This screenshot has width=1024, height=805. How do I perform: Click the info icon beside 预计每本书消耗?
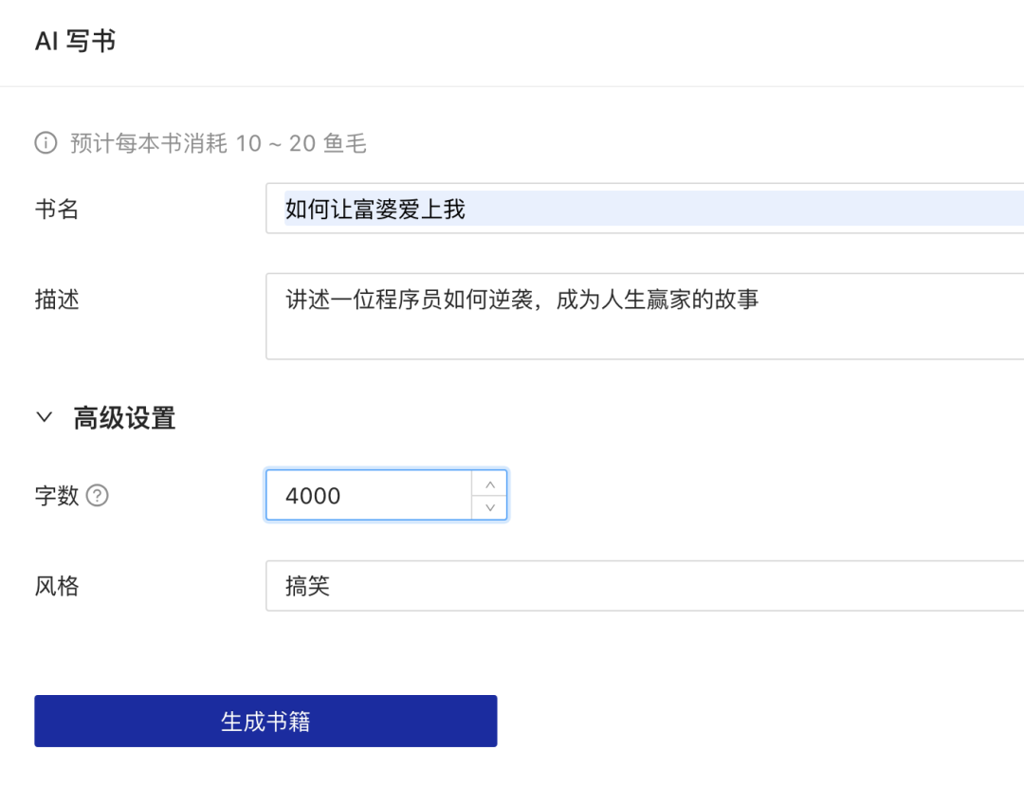pos(46,143)
